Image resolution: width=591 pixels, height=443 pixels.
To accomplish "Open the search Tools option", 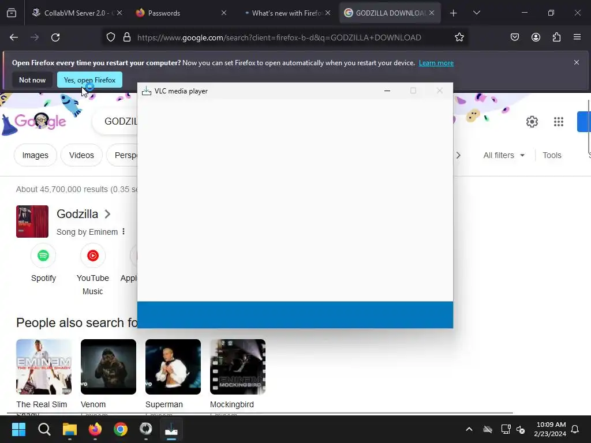I will (x=552, y=155).
